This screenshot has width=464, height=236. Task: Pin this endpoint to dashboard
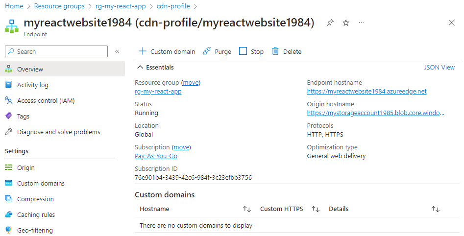tap(330, 23)
